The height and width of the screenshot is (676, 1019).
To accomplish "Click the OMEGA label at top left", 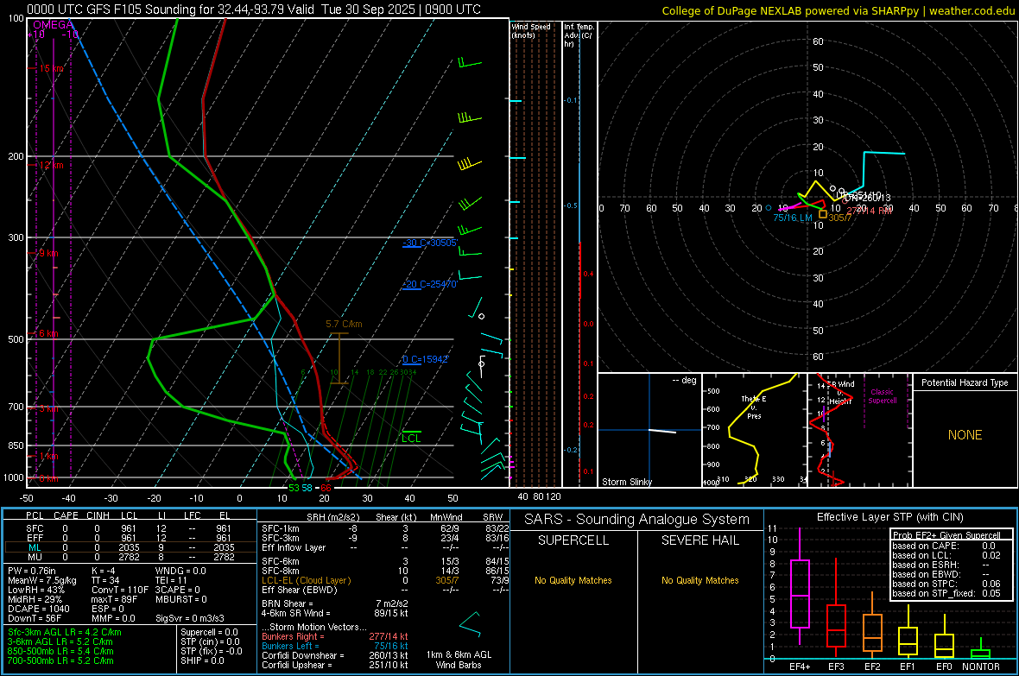I will tap(54, 25).
